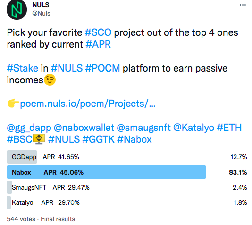
Task: Select the Nabox APR 45.06% poll bar
Action: click(126, 172)
